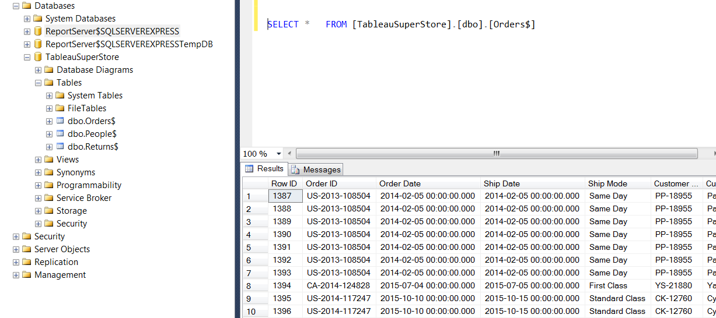The height and width of the screenshot is (318, 716).
Task: Open the 100 % zoom dropdown
Action: [x=278, y=154]
